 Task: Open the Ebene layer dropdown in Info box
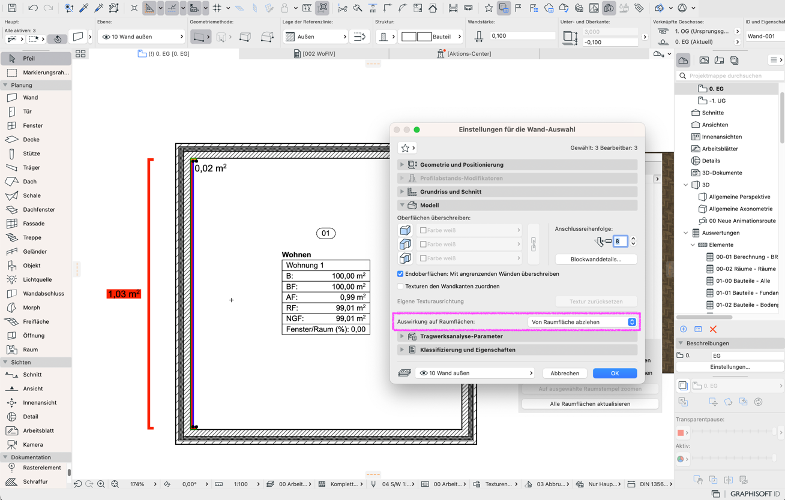coord(141,37)
